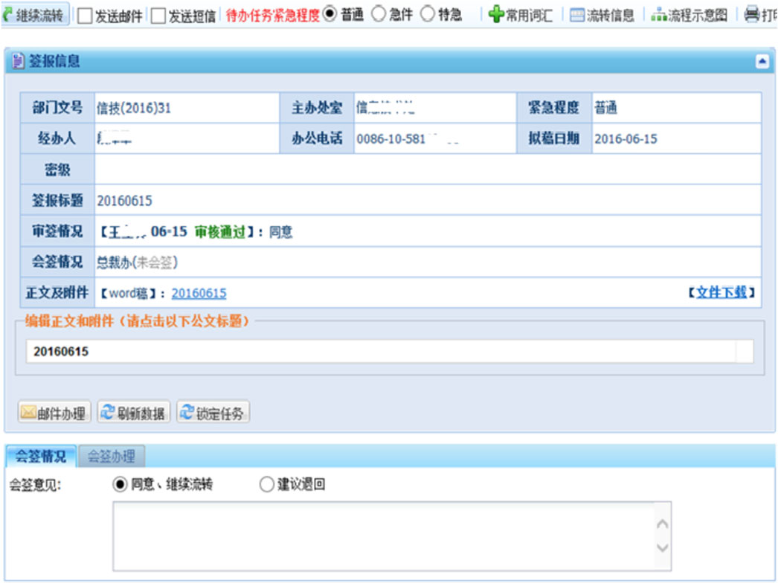Choose the 建议退回 countersign option
778x583 pixels.
click(x=265, y=484)
